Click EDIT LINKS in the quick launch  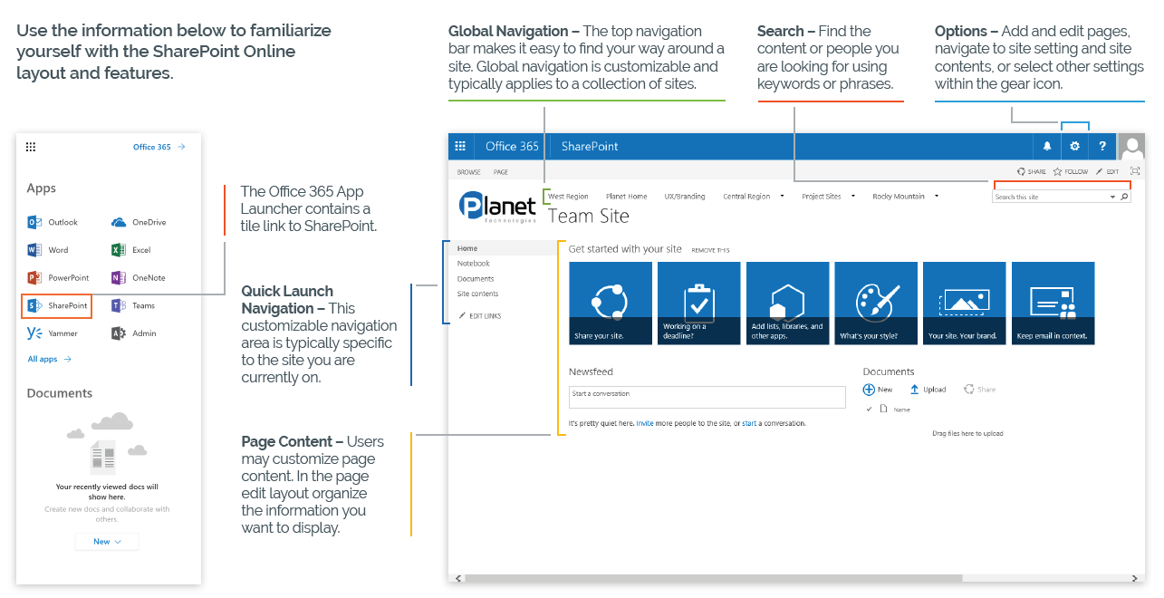[x=480, y=315]
